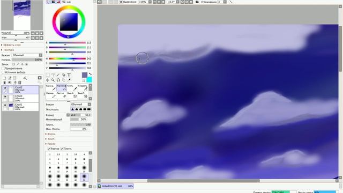Add a layer mask
Viewport: 343px width, 193px height.
tap(40, 78)
